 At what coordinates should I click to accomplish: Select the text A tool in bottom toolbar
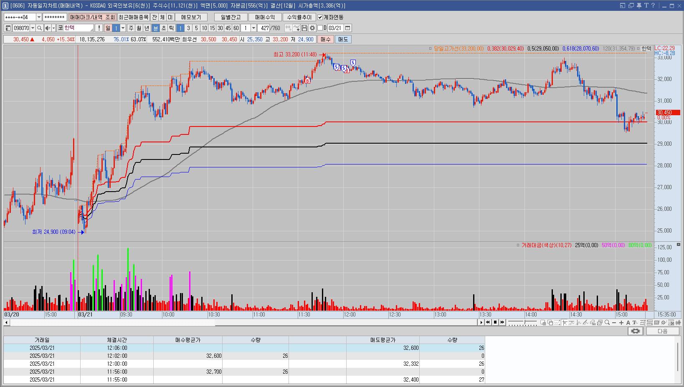click(x=628, y=322)
